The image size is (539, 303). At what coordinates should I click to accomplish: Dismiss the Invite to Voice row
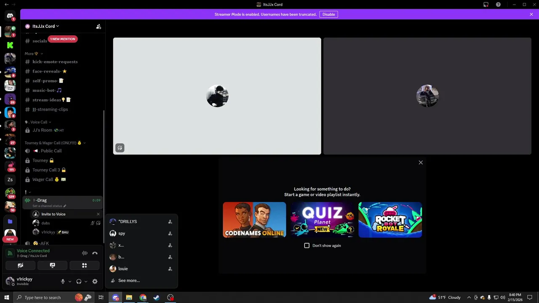(98, 214)
